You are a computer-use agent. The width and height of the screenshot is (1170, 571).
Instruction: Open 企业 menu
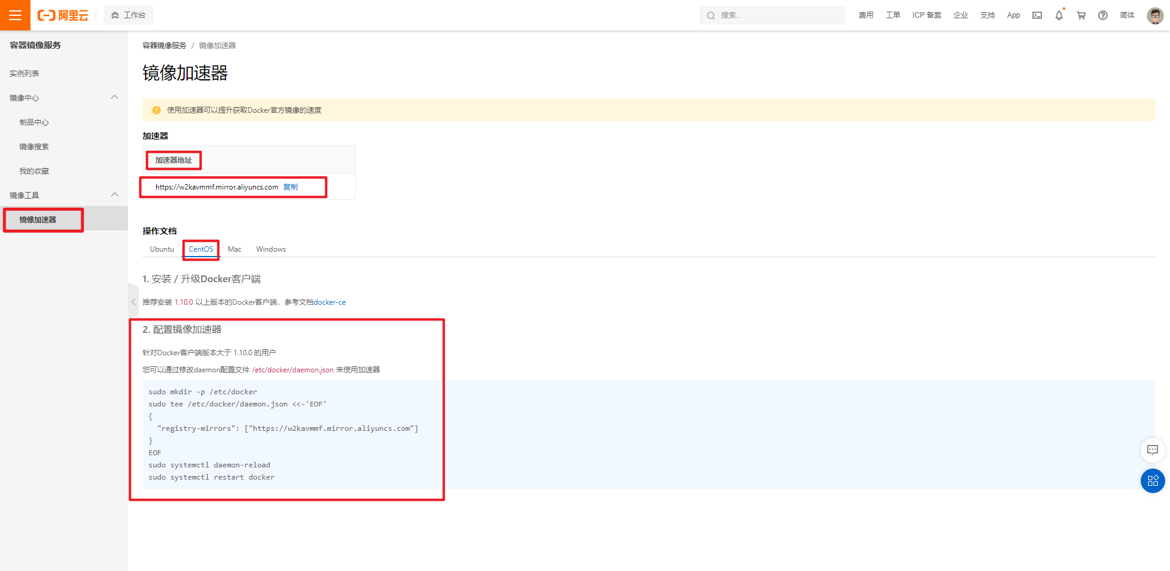[961, 15]
